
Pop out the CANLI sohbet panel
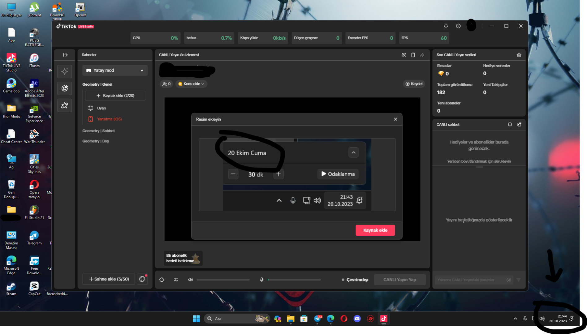(x=519, y=124)
